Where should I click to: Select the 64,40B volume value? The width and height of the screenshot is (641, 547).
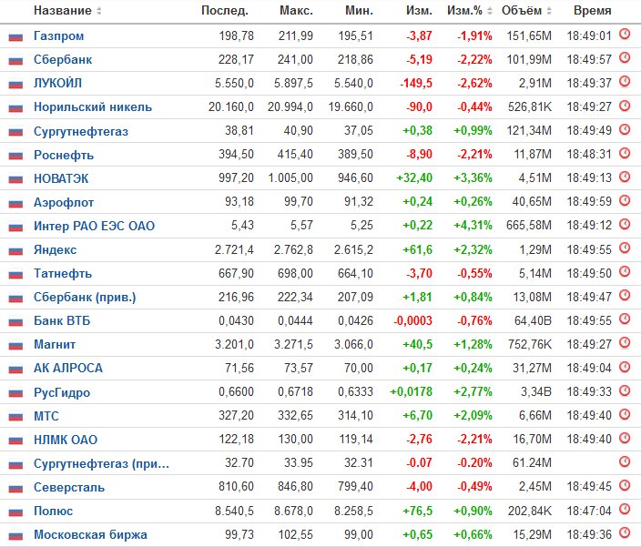coord(533,320)
